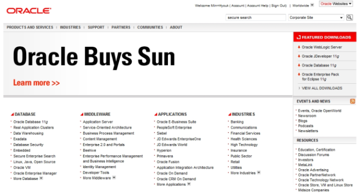Screen dimensions: 357x195
Task: Click Featured Downloads header icon
Action: coord(298,37)
